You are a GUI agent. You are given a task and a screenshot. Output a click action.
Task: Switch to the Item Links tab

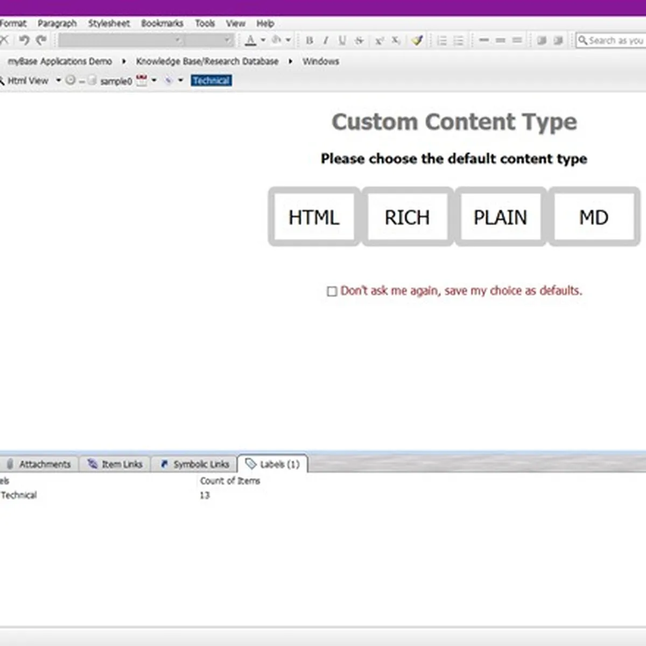point(115,464)
